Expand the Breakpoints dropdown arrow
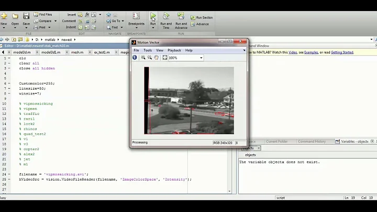 pyautogui.click(x=136, y=28)
